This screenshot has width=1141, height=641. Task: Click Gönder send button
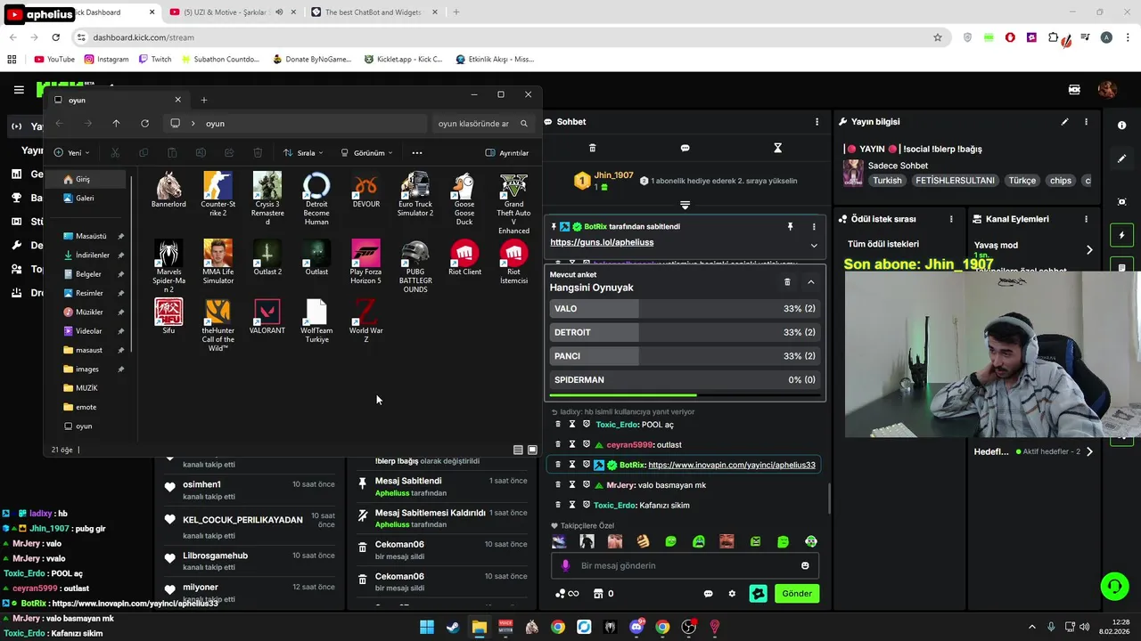tap(796, 594)
